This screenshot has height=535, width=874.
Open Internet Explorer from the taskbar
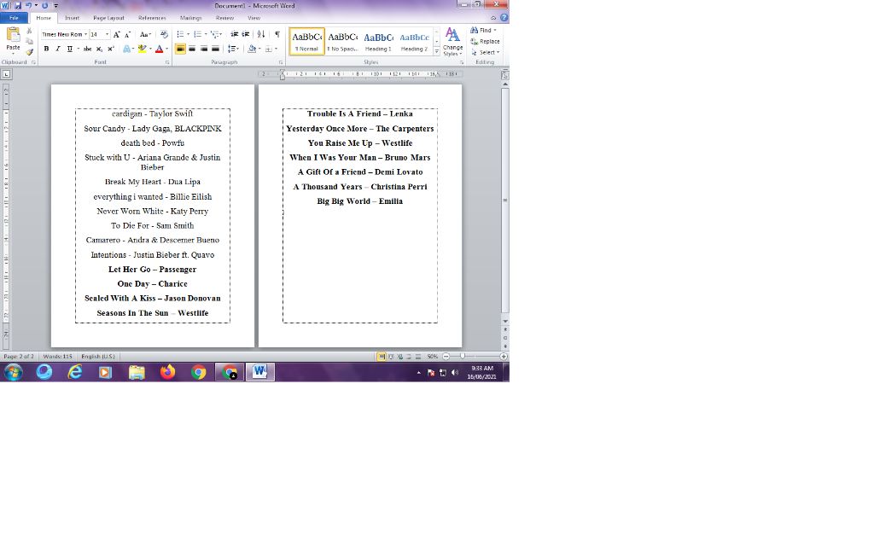click(75, 372)
